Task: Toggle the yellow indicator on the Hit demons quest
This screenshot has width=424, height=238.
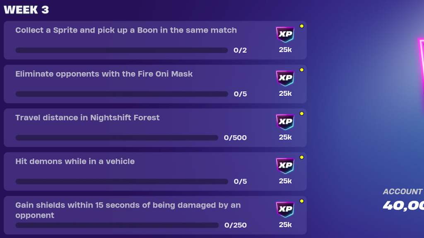Action: coord(302,157)
